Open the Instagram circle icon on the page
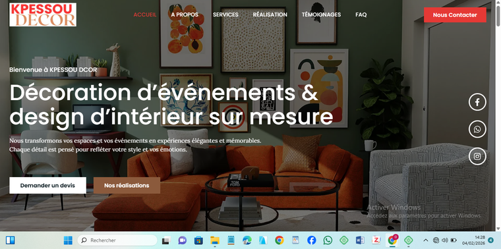 pyautogui.click(x=477, y=156)
